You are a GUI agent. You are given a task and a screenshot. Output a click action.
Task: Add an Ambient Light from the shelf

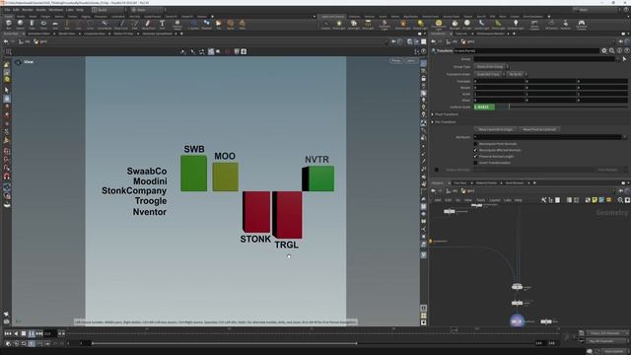tap(516, 25)
